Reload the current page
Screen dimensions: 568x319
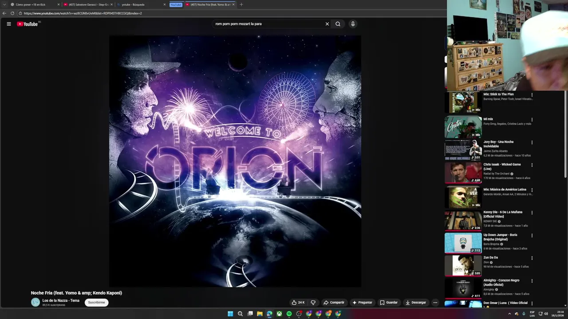coord(12,13)
